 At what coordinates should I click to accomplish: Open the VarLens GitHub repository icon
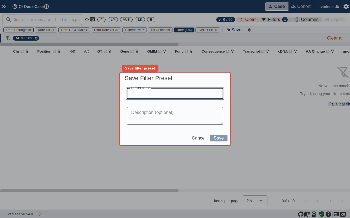click(x=301, y=214)
